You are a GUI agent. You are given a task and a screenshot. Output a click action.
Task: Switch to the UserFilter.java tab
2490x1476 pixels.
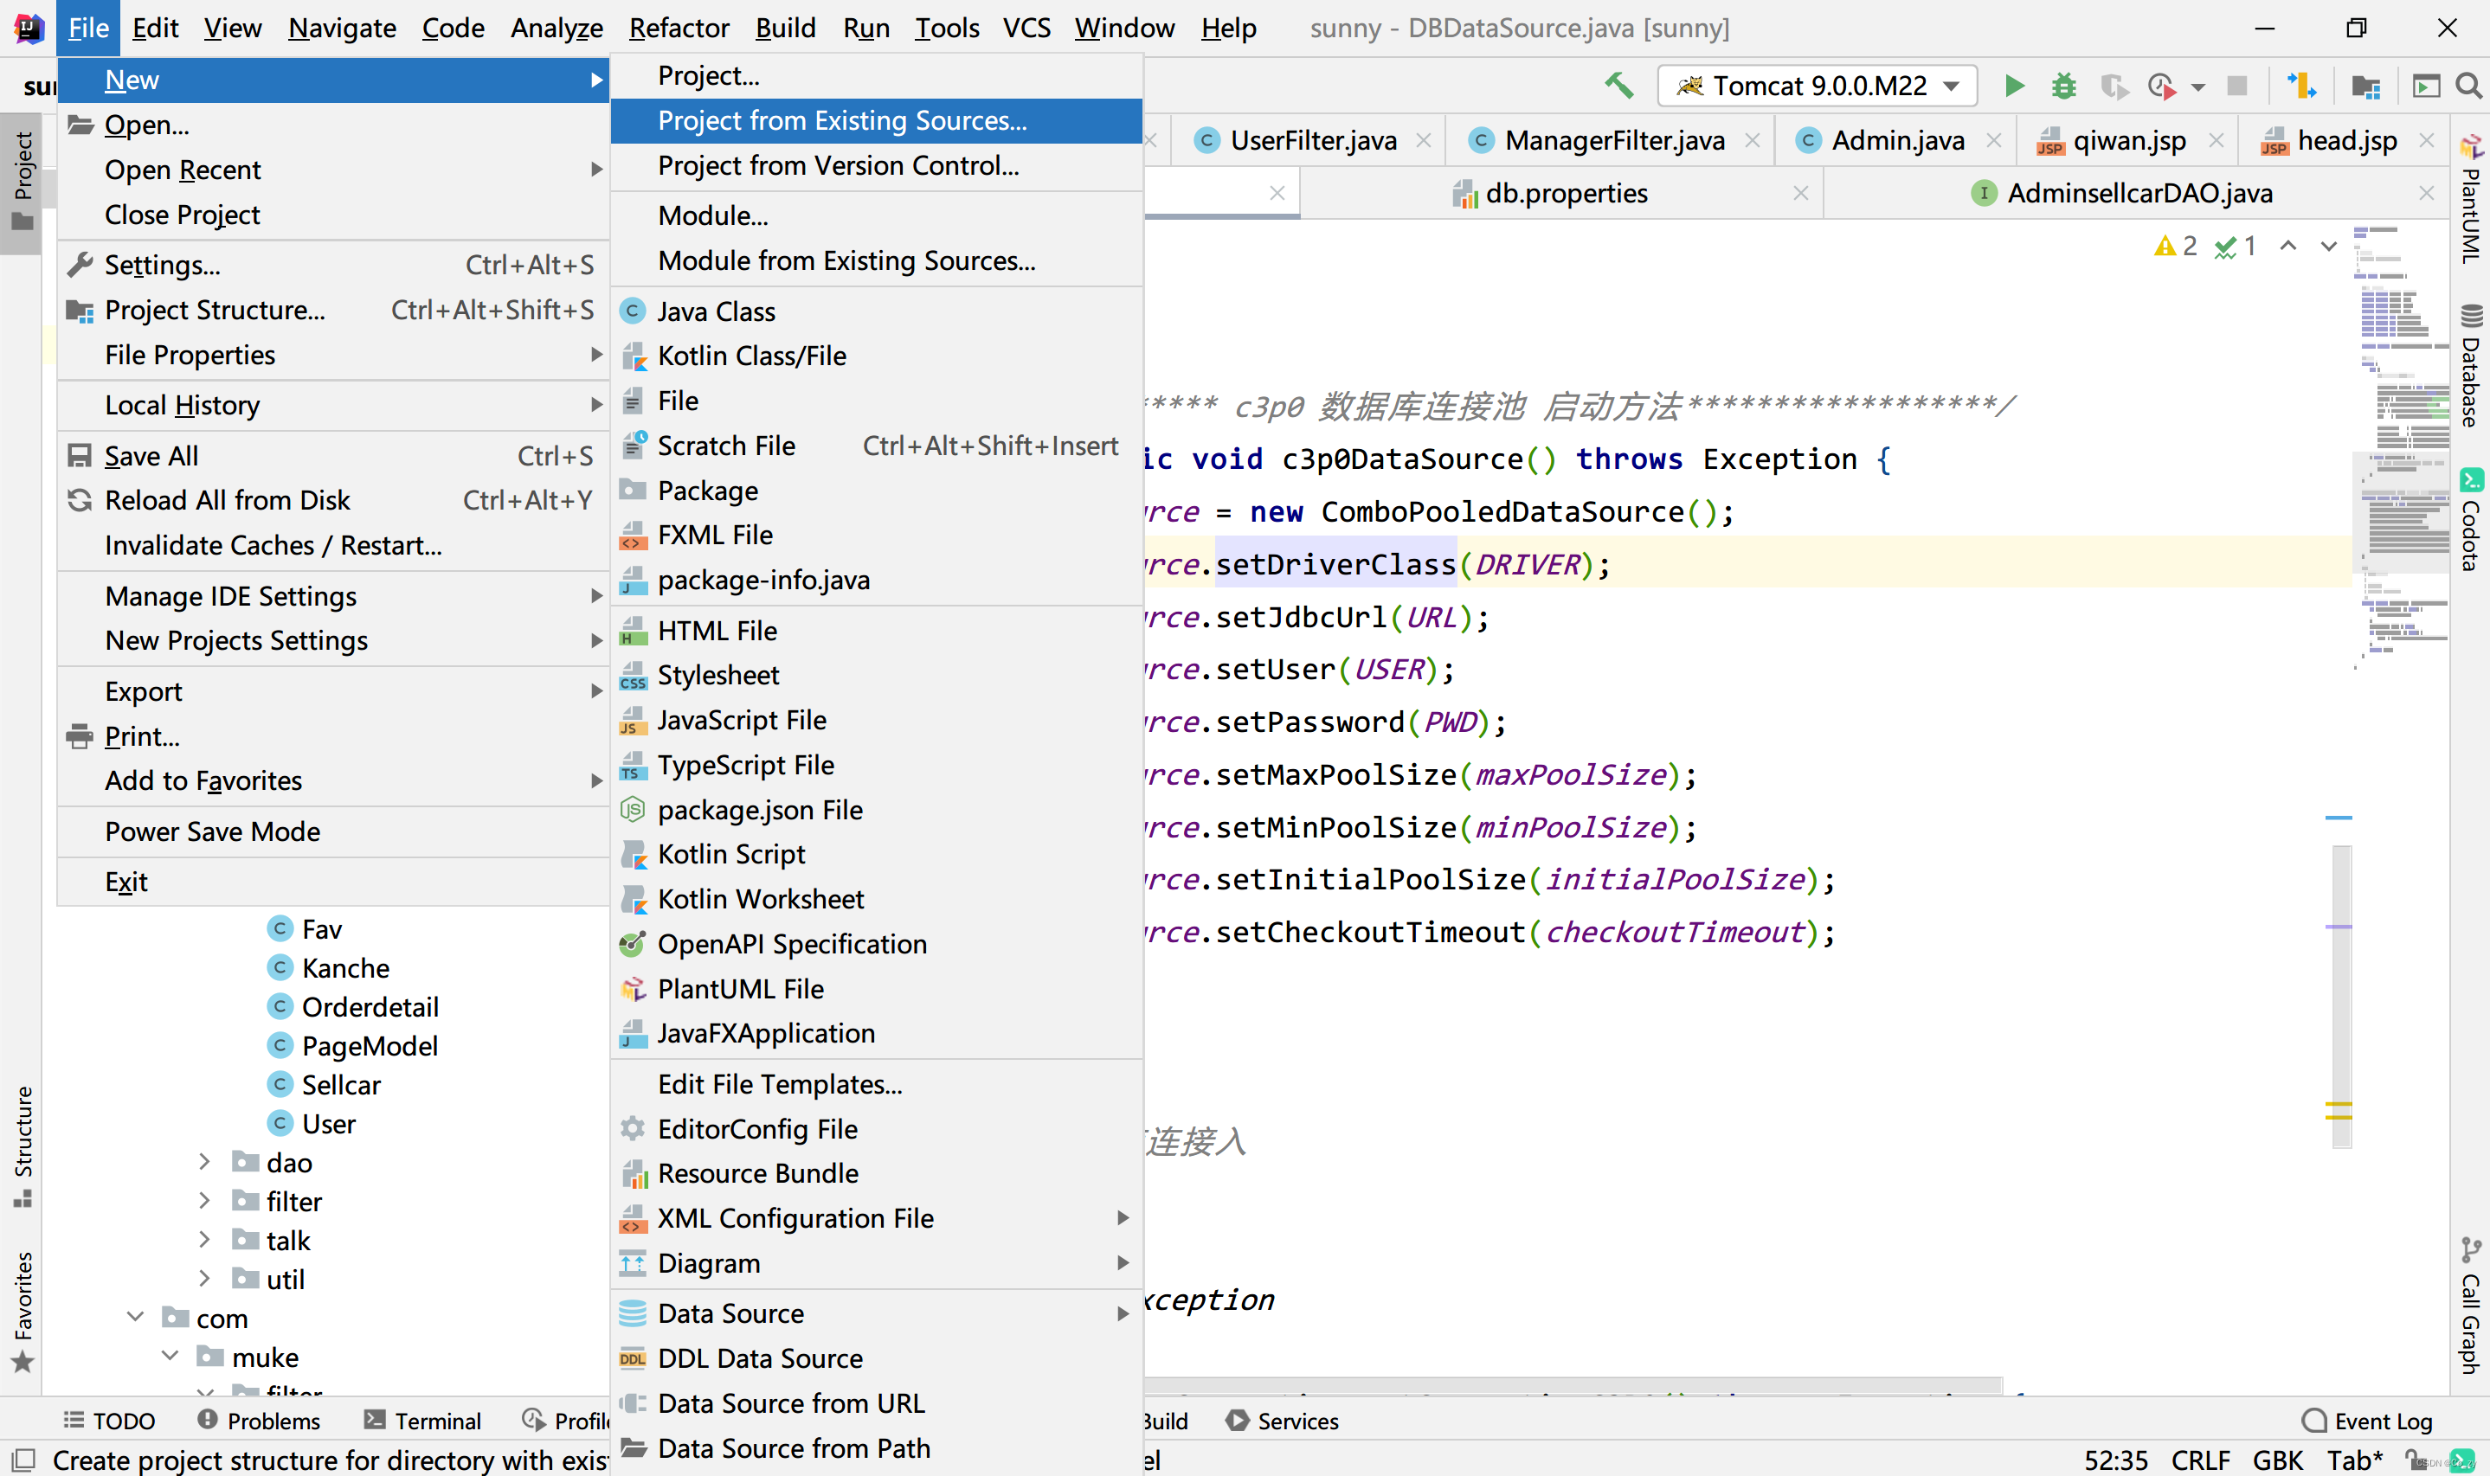tap(1312, 140)
